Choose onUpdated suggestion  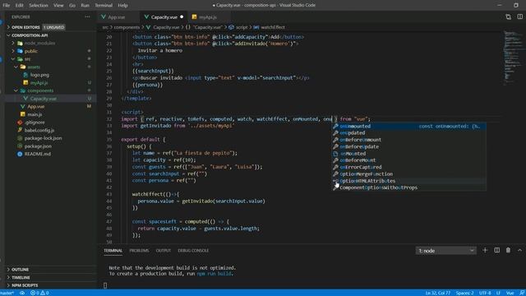[408, 133]
